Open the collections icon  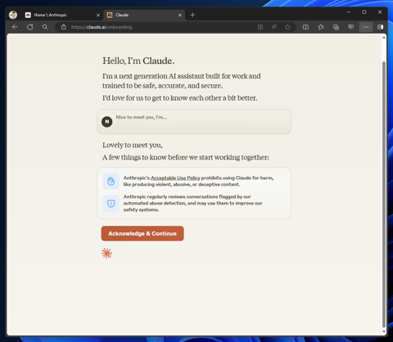coord(336,27)
